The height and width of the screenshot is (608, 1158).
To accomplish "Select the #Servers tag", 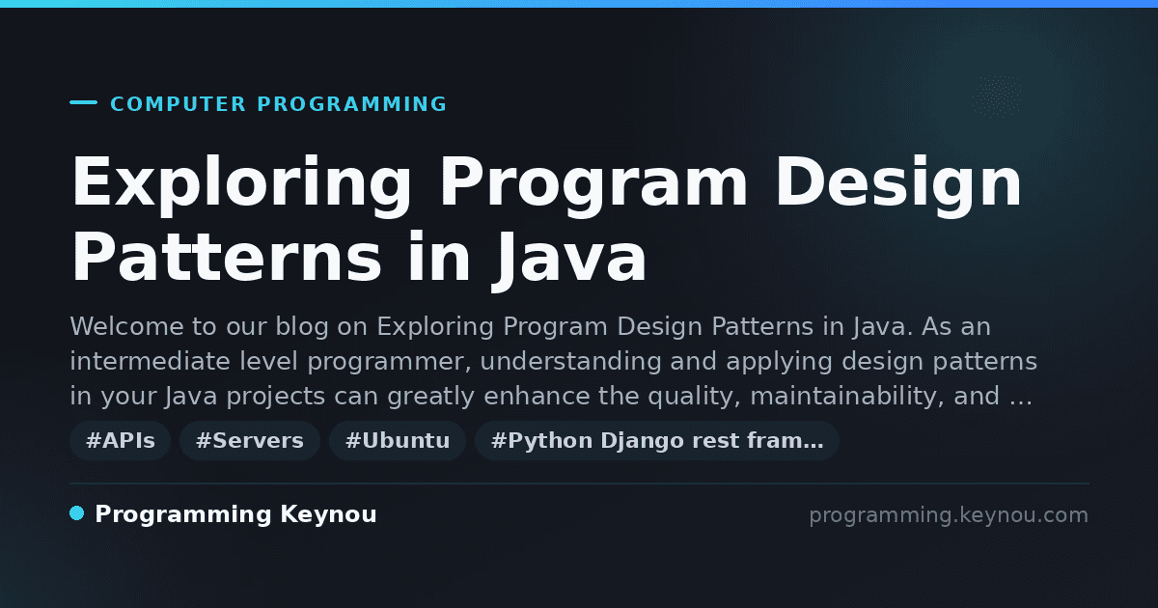I will pos(250,441).
